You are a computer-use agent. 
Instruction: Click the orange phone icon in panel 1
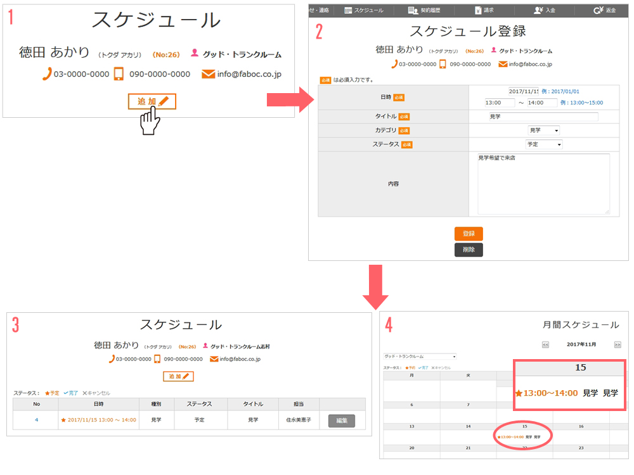click(x=48, y=74)
